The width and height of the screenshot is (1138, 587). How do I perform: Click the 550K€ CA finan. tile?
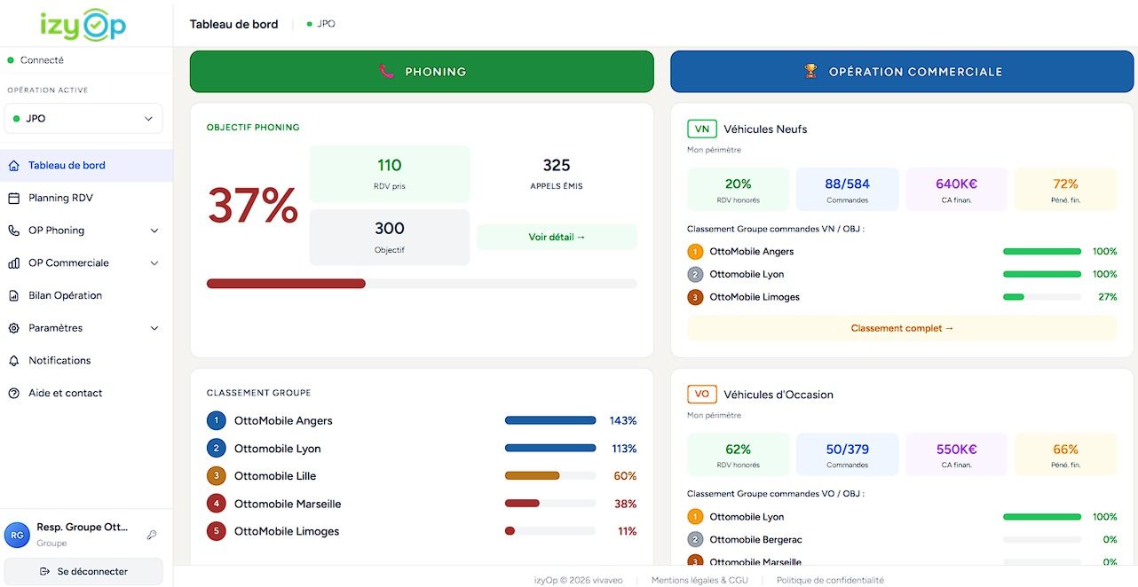coord(956,455)
